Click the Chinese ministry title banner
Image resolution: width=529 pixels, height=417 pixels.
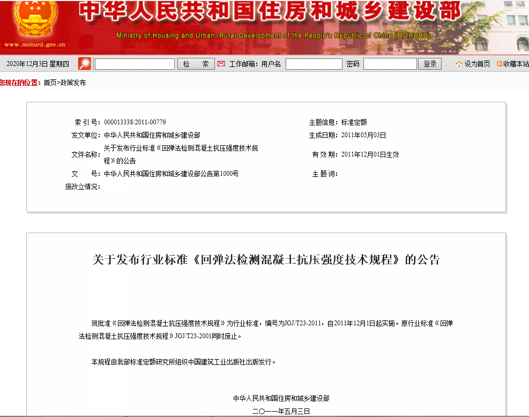pyautogui.click(x=270, y=10)
